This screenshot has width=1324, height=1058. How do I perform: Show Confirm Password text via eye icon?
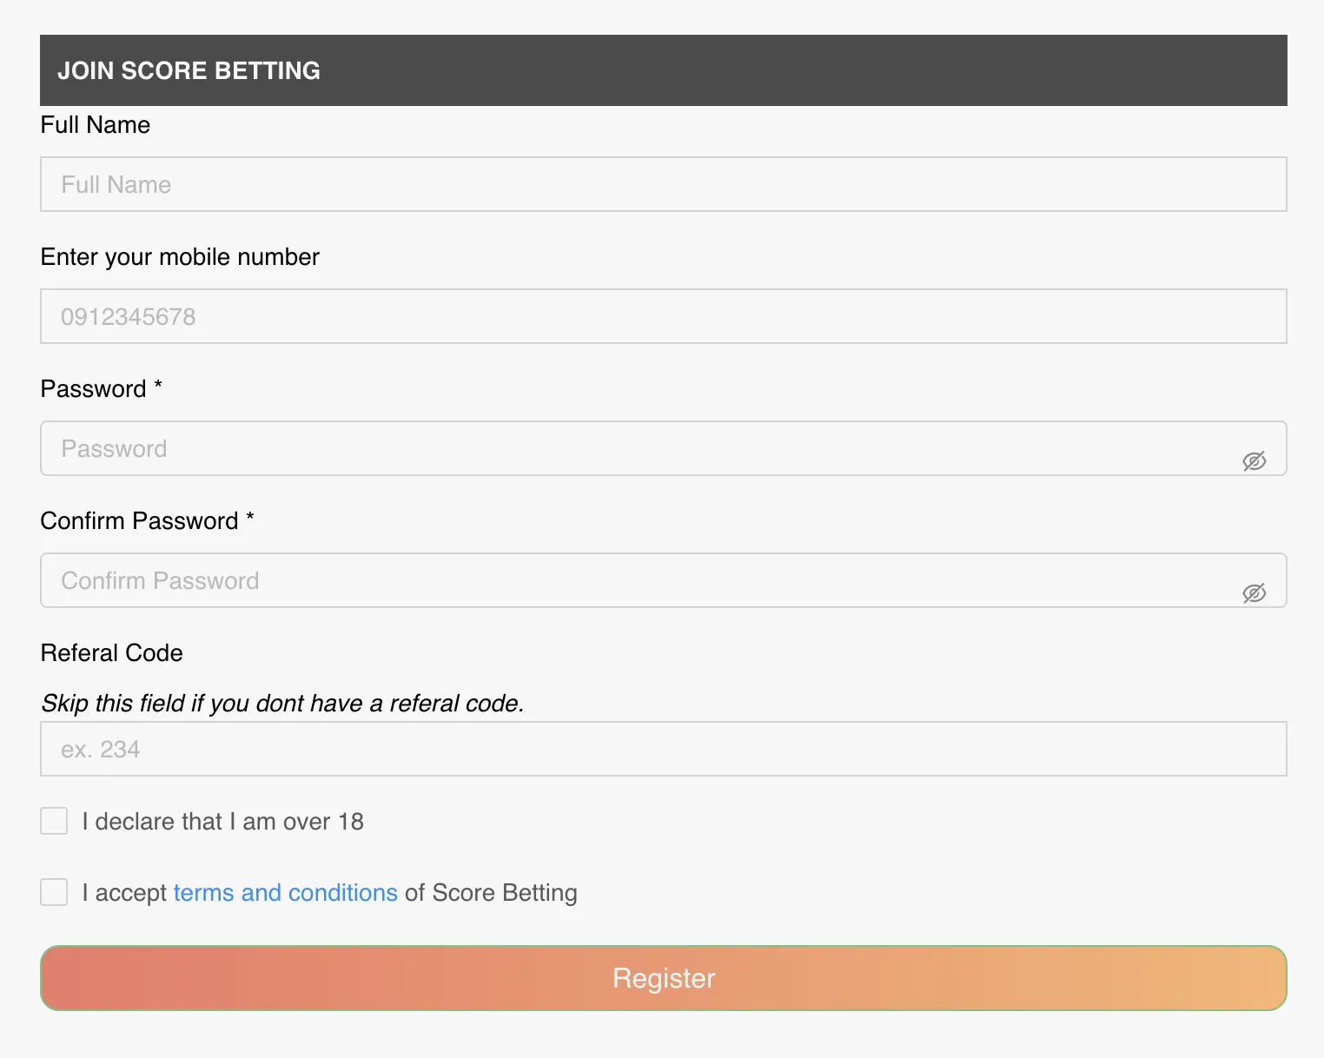click(x=1254, y=593)
